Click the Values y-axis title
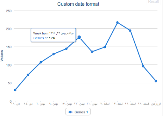Viewport: 163px width, 116px height. coord(2,56)
